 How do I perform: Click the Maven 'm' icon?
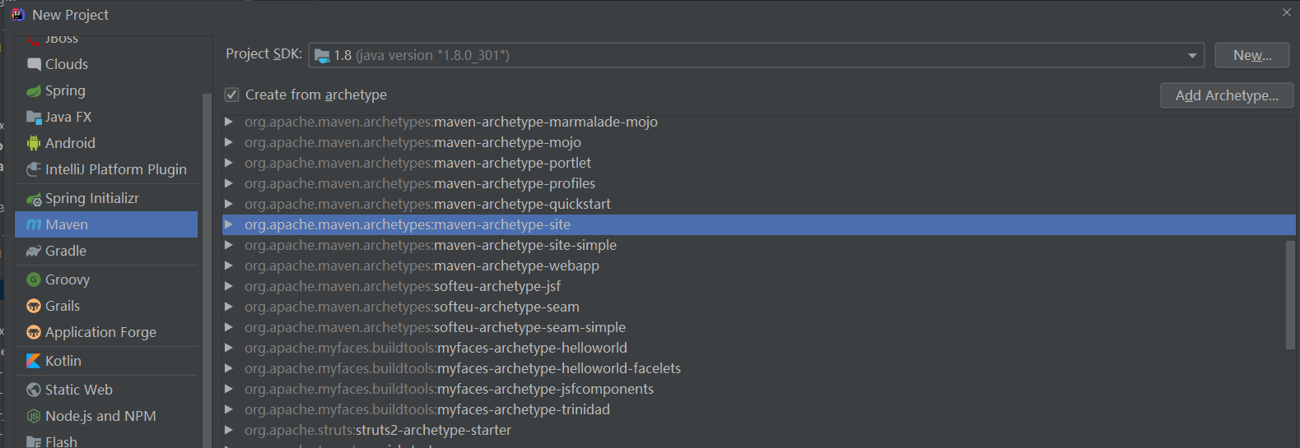coord(34,224)
